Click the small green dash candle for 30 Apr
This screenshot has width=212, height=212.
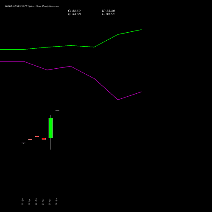click(57, 110)
